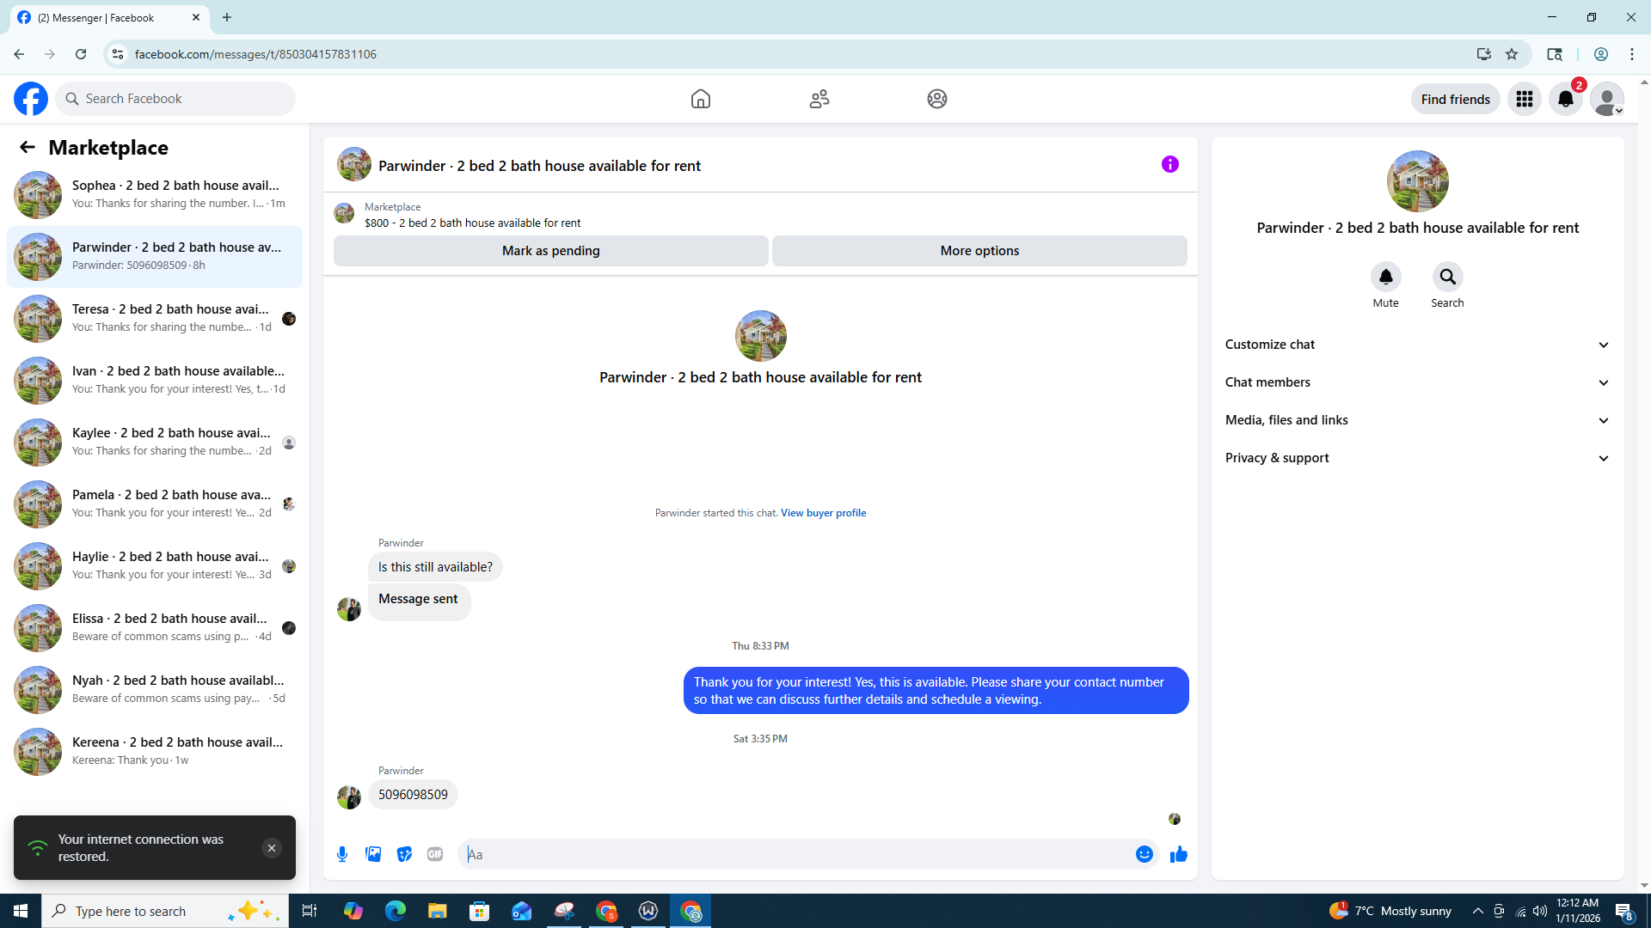Click Mark as pending button
This screenshot has height=928, width=1651.
[551, 251]
